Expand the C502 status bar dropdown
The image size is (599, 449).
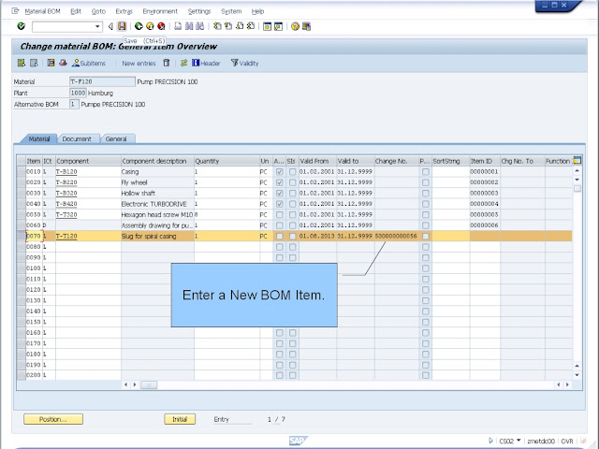519,441
